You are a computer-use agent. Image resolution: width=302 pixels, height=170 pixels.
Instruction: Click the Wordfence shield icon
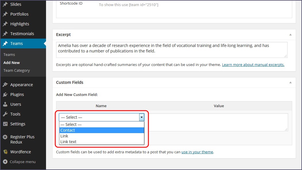5,152
